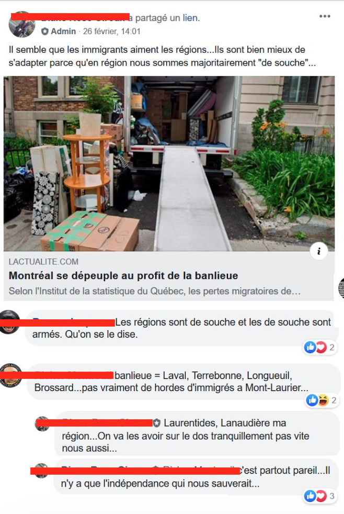Open the article headline 'Montréal se dépeuple'
344x514 pixels.
pyautogui.click(x=123, y=276)
